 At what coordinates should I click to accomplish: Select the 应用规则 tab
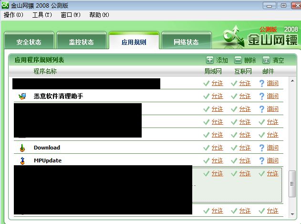point(134,40)
